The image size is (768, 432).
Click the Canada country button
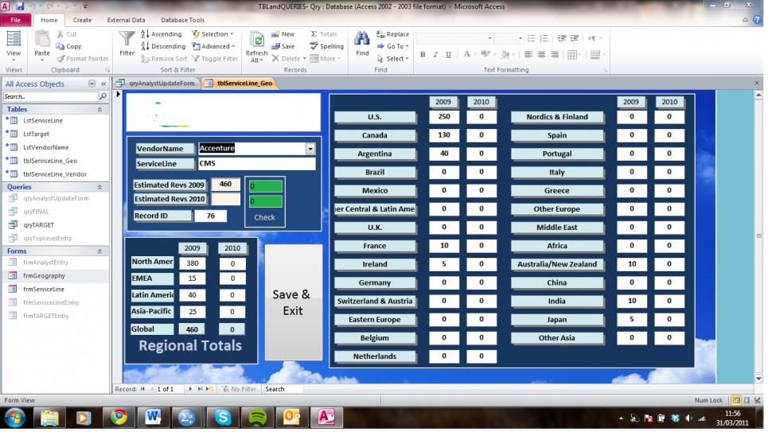(x=375, y=135)
